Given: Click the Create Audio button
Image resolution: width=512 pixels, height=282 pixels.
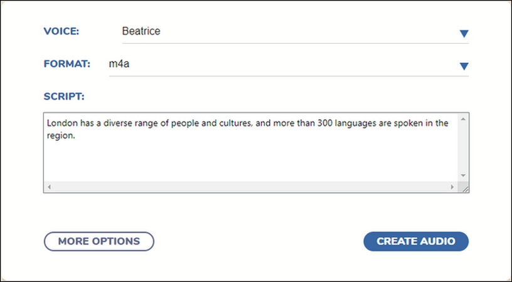Looking at the screenshot, I should [416, 241].
